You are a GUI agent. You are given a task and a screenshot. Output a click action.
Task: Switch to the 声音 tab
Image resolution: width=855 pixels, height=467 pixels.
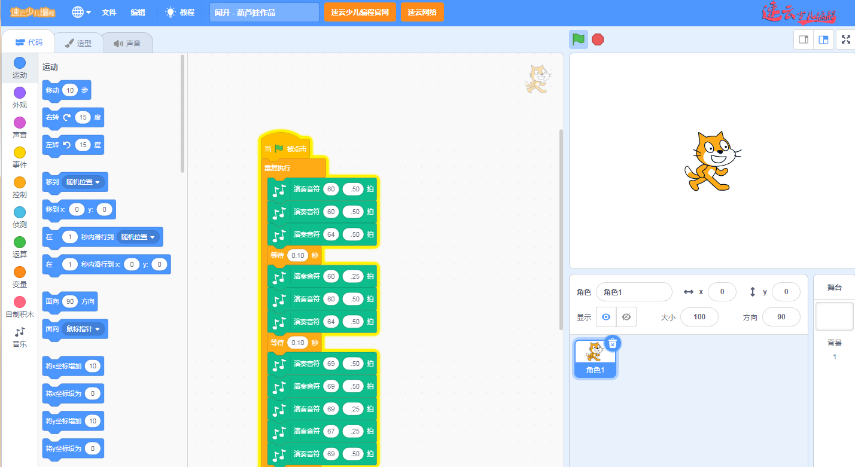(127, 43)
